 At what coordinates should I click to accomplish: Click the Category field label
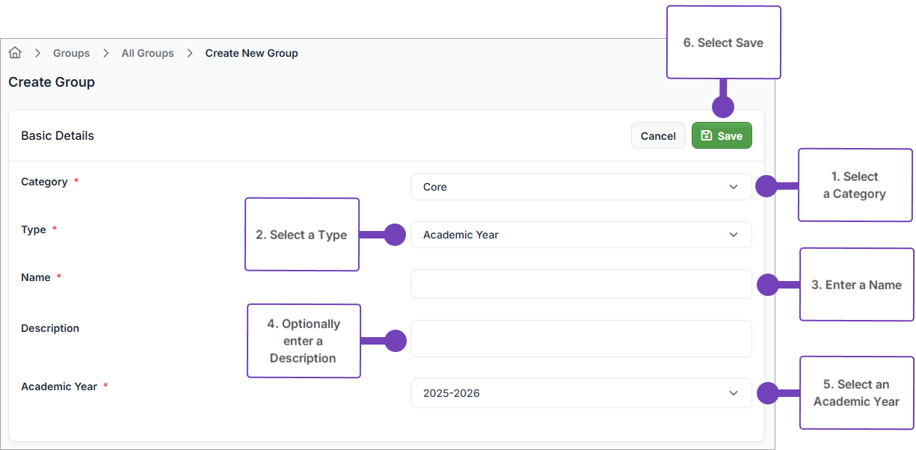(44, 182)
